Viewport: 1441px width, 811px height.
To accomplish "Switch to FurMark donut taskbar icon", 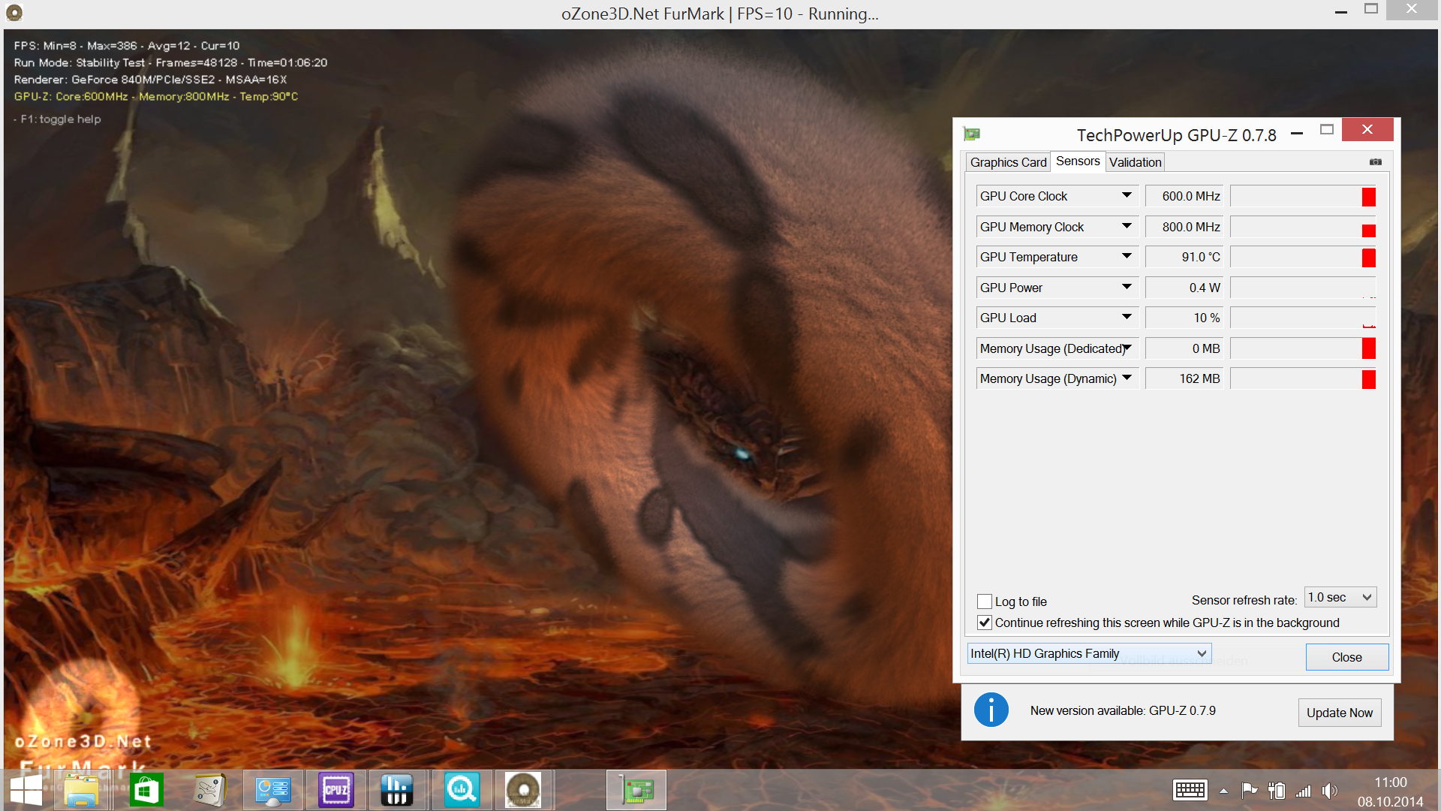I will point(523,790).
